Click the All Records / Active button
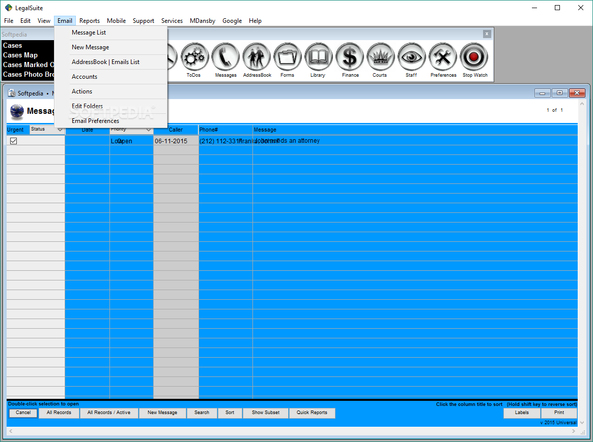This screenshot has height=442, width=593. (x=109, y=413)
